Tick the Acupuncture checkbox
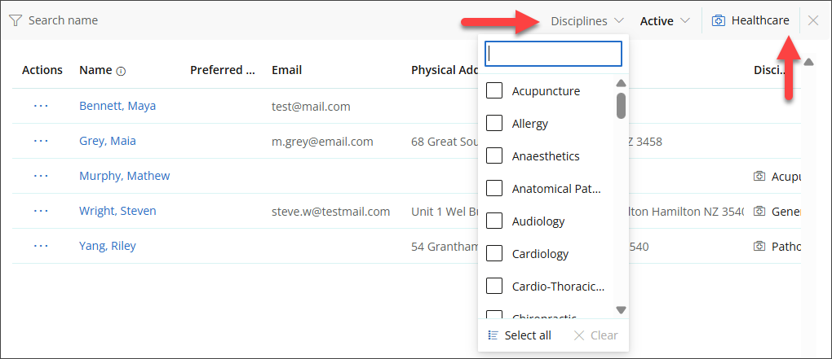 [x=494, y=90]
